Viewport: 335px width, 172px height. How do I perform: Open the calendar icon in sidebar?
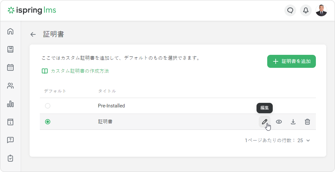(x=10, y=68)
